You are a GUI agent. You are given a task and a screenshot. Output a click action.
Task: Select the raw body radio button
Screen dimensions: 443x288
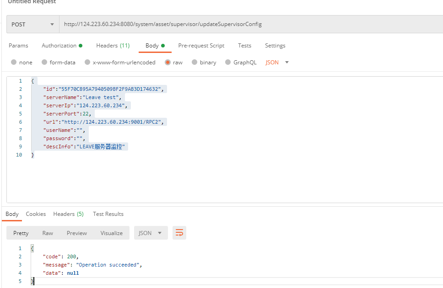(x=168, y=63)
